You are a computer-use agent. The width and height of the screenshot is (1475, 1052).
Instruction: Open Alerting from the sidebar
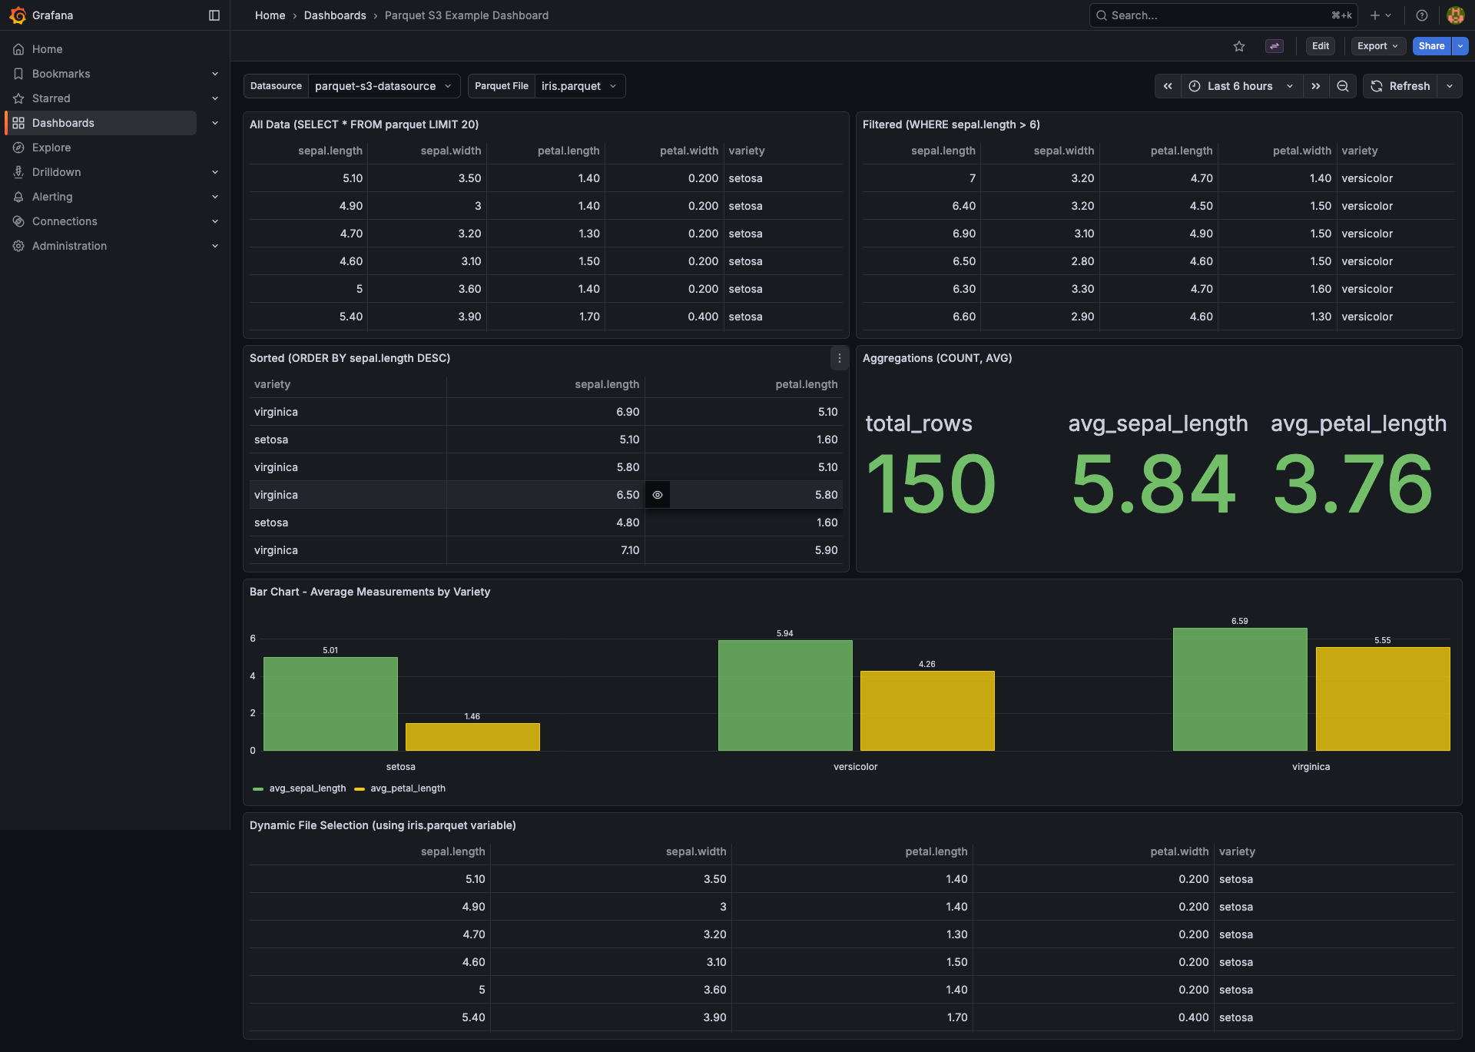52,197
